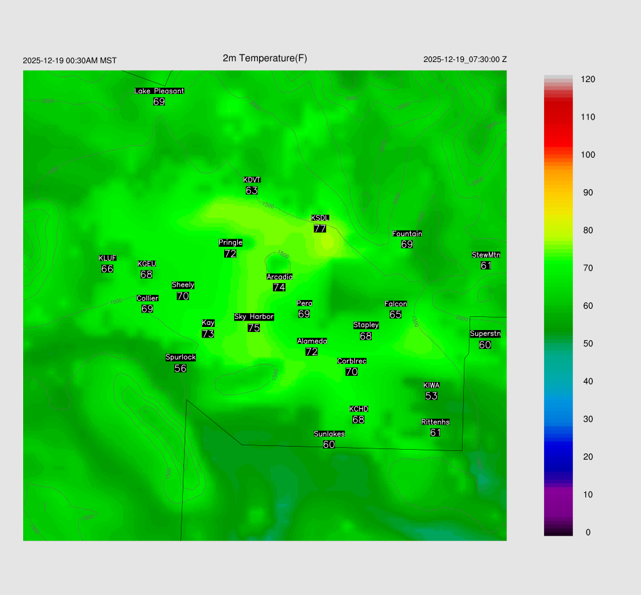
Task: Select the KDVT station reading of 63
Action: tap(252, 190)
